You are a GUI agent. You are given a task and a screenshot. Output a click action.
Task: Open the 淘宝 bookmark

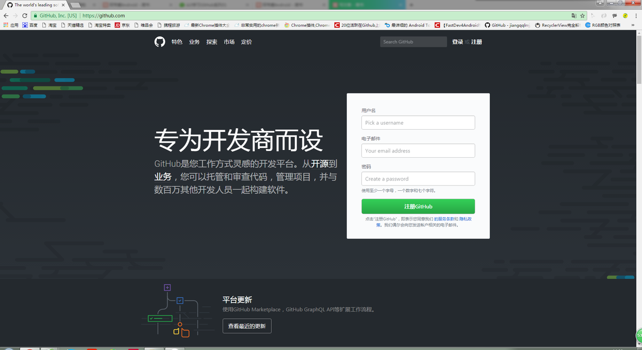pos(49,25)
